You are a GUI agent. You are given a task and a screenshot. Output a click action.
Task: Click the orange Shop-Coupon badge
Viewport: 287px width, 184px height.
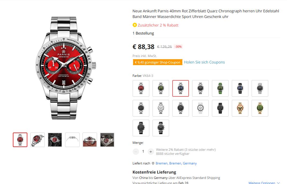pos(158,62)
